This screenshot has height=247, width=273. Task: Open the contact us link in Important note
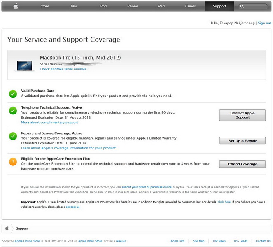coord(72,207)
